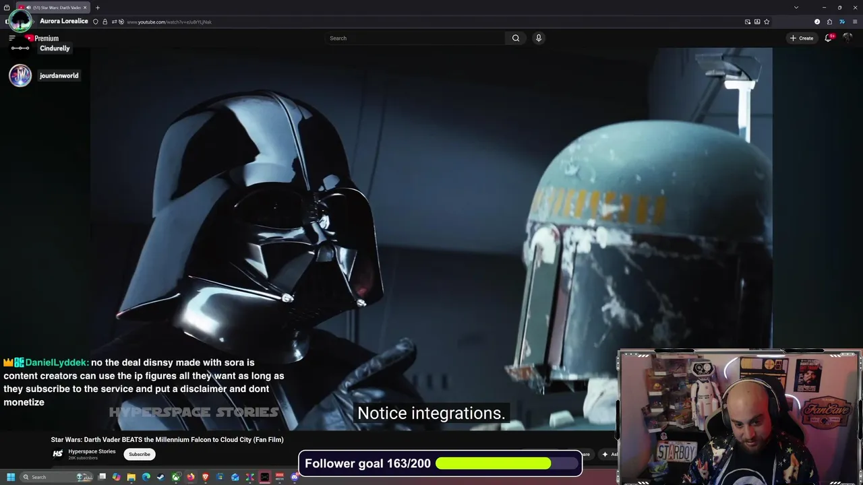Click the padlock site security icon

(x=105, y=22)
